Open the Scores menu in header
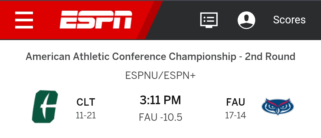 [x=289, y=20]
